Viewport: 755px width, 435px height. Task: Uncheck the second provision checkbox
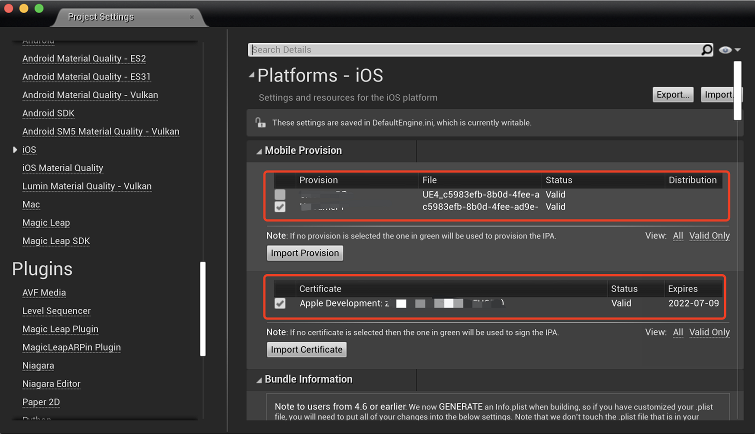click(280, 206)
